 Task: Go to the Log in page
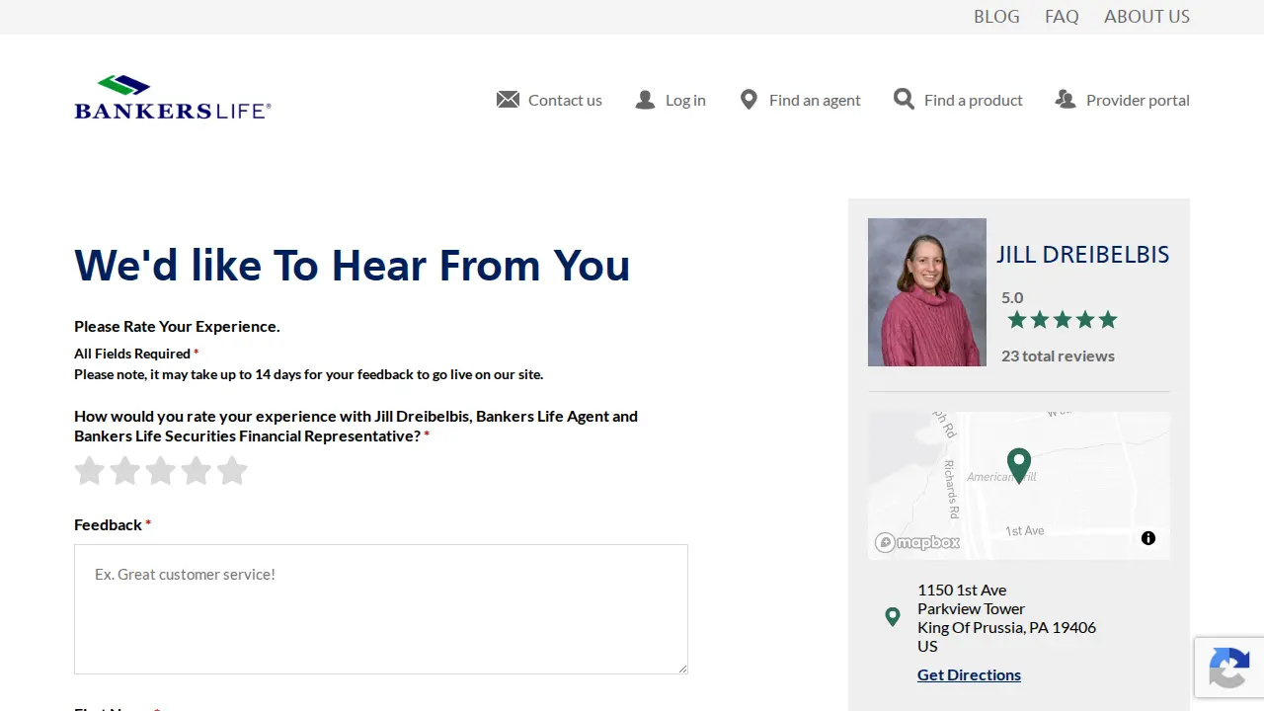click(685, 100)
